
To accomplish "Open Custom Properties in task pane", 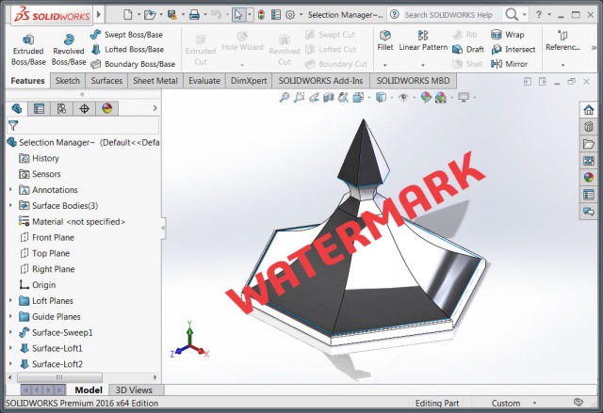I will [588, 195].
